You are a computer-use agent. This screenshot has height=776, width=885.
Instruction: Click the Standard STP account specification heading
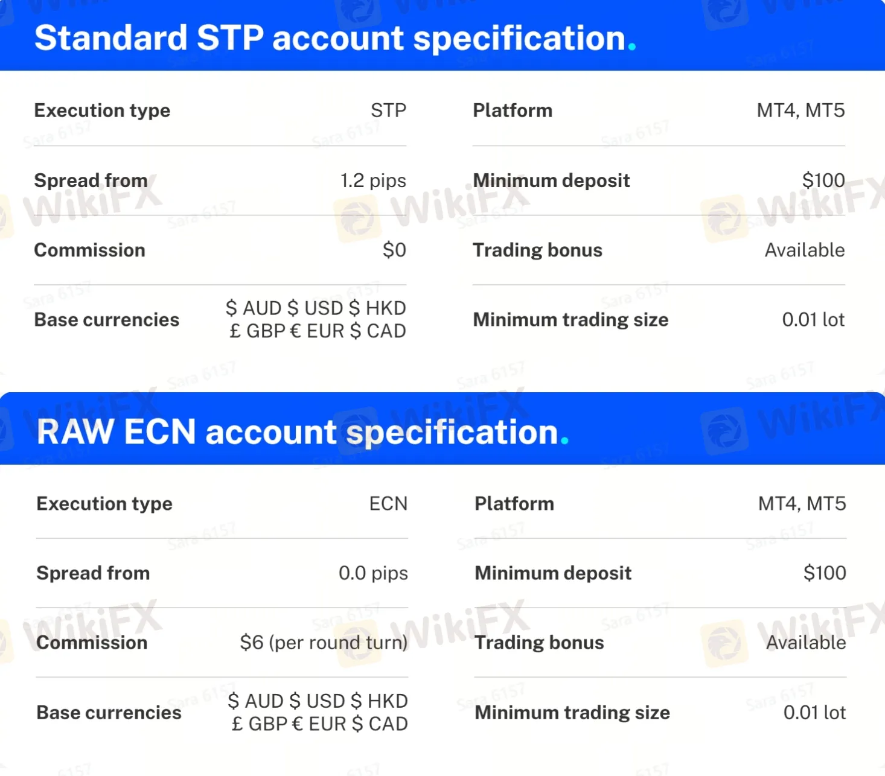(335, 38)
